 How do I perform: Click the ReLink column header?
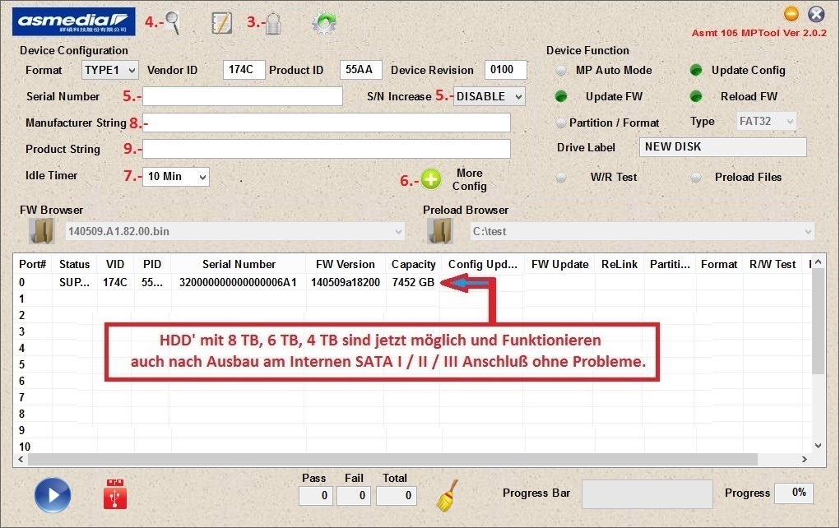click(620, 265)
